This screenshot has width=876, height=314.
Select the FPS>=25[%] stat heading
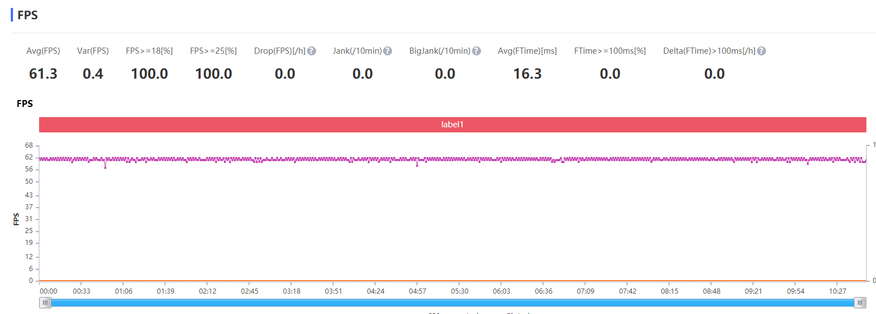coord(213,51)
